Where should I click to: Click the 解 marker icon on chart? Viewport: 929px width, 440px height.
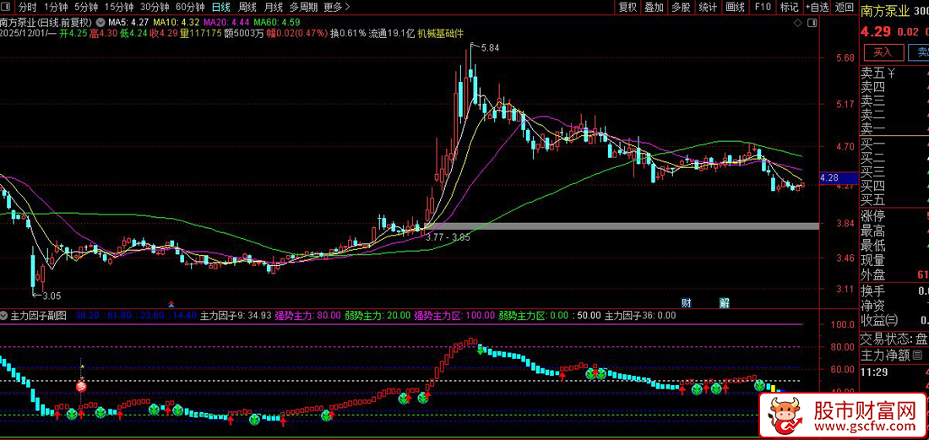pyautogui.click(x=724, y=302)
